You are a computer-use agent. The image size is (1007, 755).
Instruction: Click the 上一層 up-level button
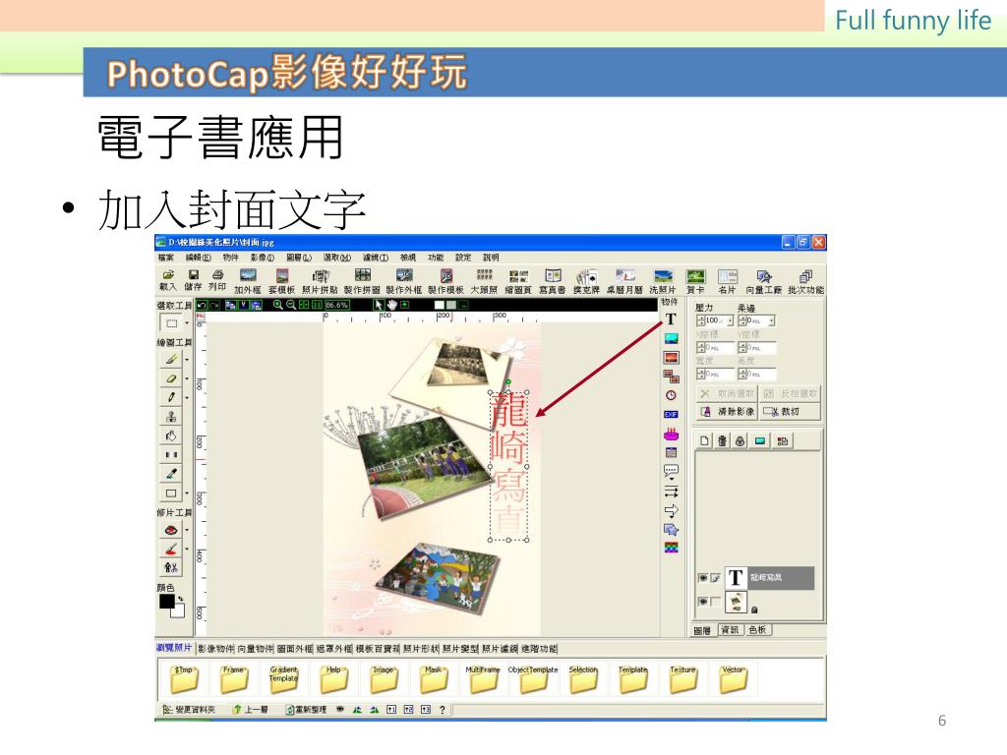tap(251, 710)
